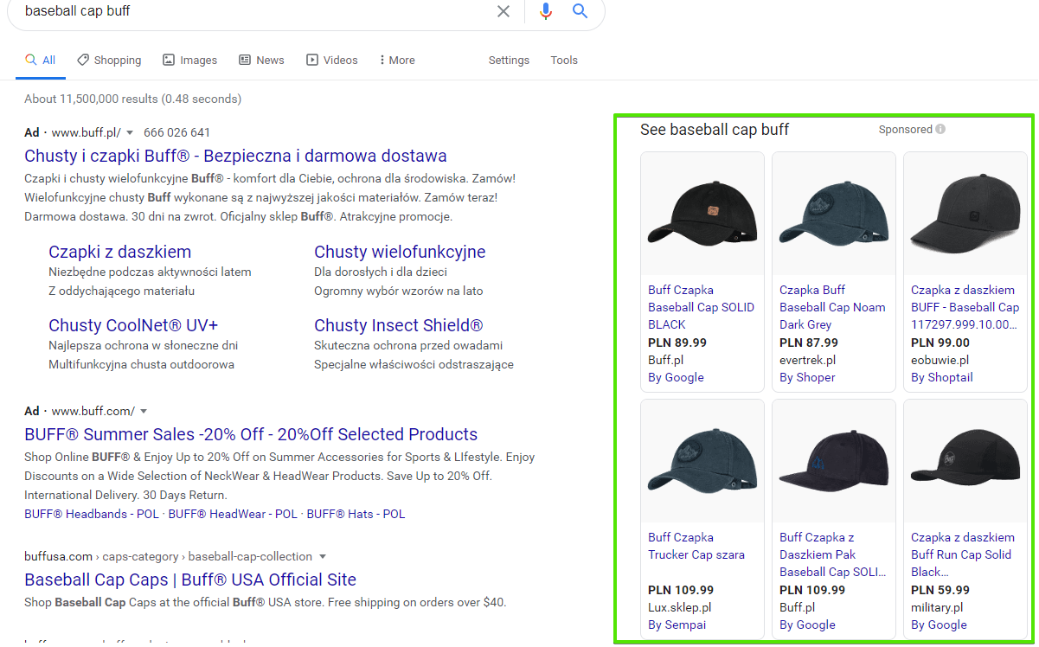This screenshot has width=1039, height=647.
Task: Switch to the Videos tab
Action: click(332, 61)
